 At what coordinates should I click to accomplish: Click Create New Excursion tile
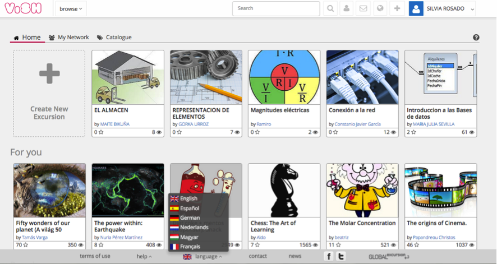pos(49,94)
